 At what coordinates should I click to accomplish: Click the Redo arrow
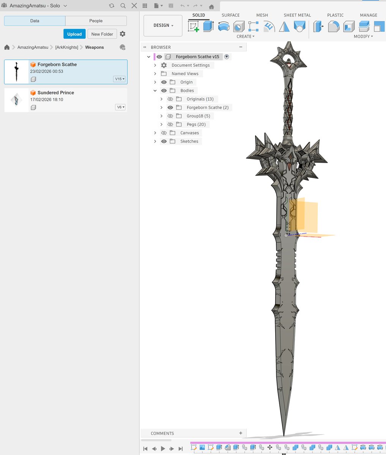pyautogui.click(x=195, y=6)
